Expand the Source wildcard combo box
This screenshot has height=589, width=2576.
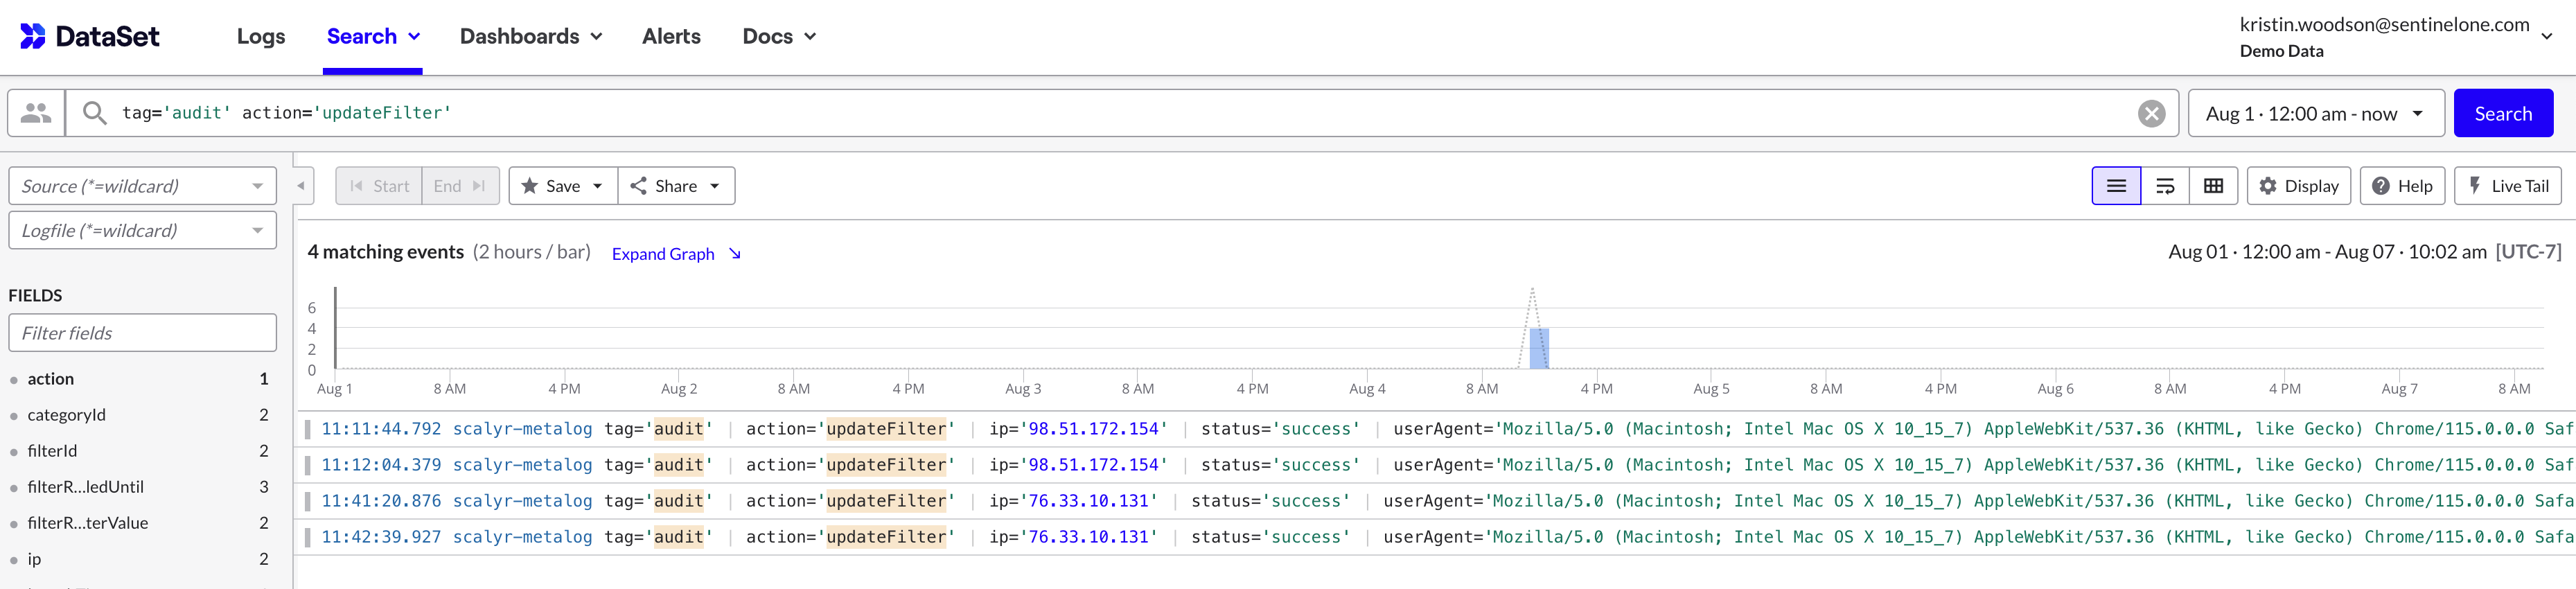point(142,186)
